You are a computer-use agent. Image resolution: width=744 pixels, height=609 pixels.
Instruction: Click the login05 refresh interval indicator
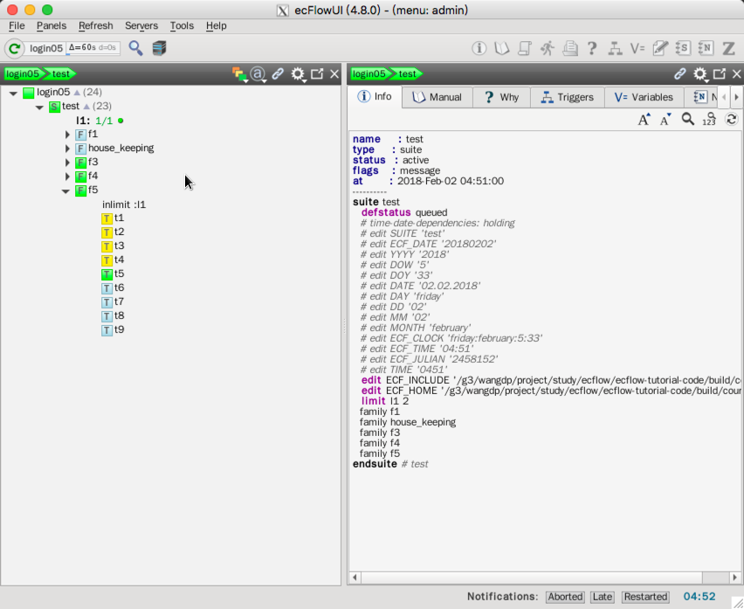[93, 48]
